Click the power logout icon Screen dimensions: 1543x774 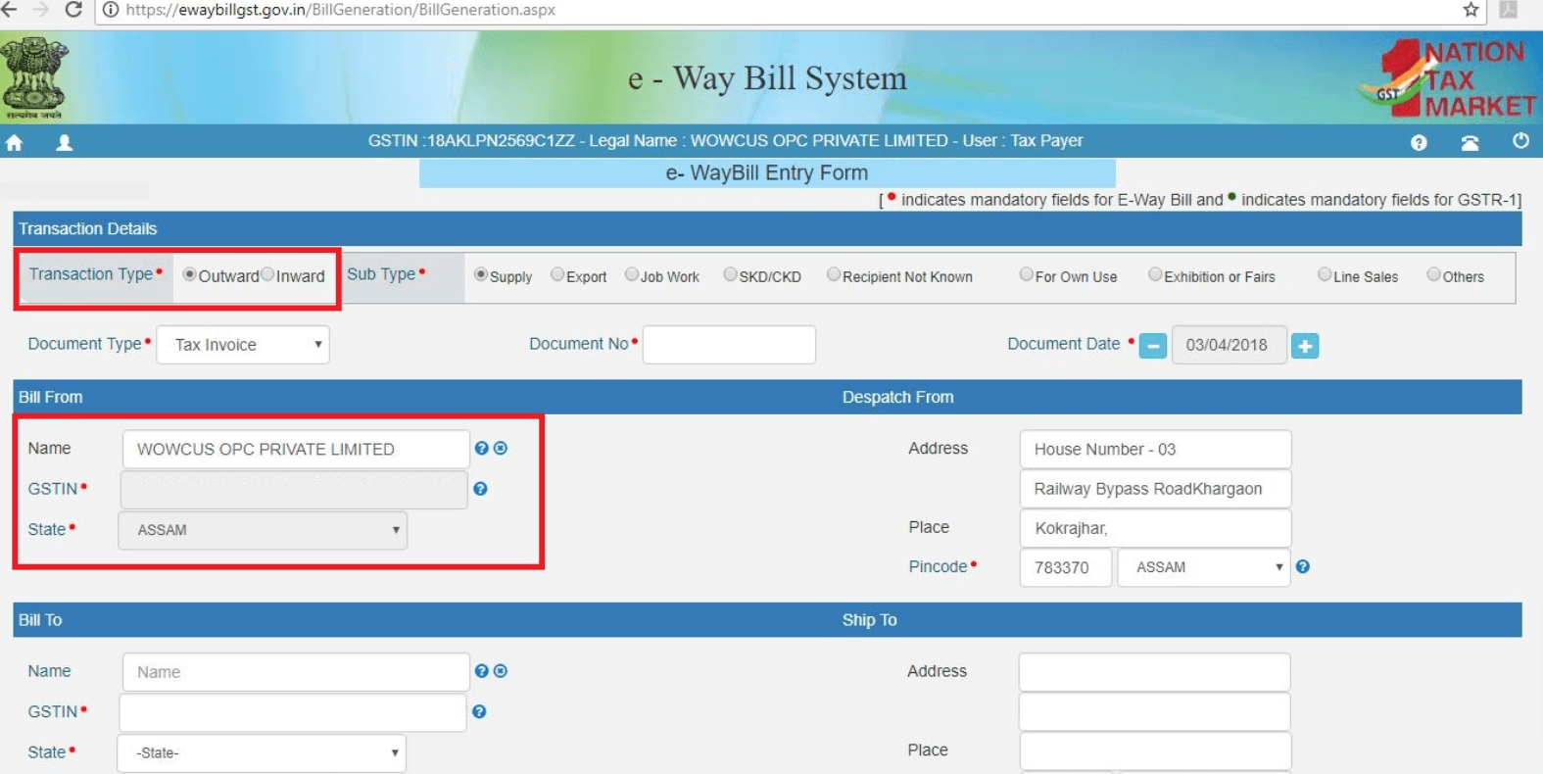click(1520, 141)
